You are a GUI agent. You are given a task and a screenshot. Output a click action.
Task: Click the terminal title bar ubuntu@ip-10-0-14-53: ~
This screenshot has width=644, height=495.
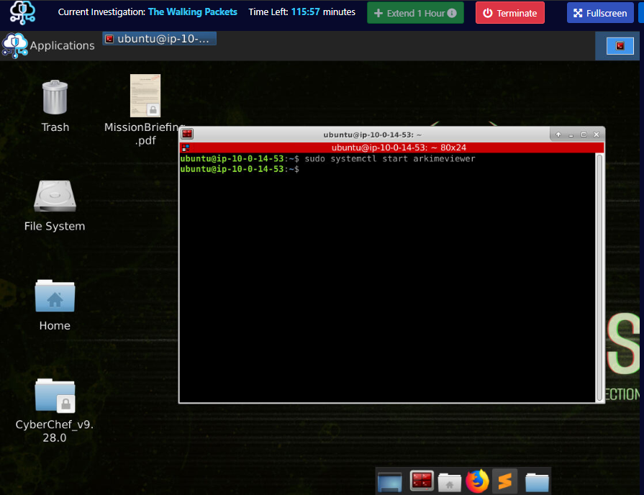click(x=372, y=135)
